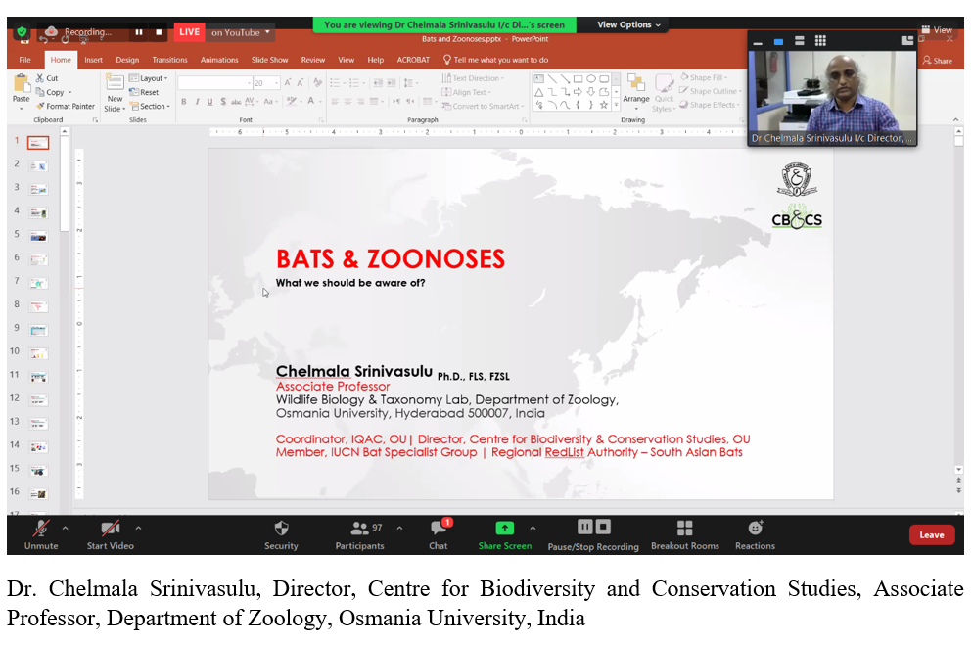
Task: Select slide 5 thumbnail in the slide panel
Action: point(38,235)
